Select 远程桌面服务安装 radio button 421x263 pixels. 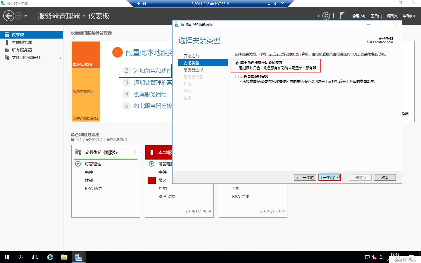click(237, 77)
